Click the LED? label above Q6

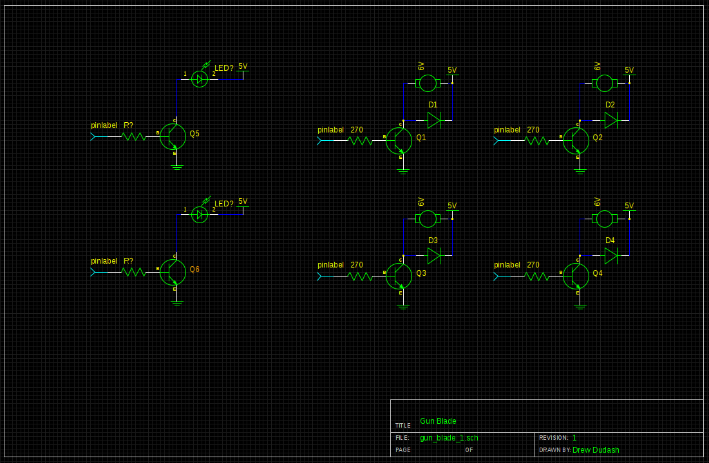point(224,204)
